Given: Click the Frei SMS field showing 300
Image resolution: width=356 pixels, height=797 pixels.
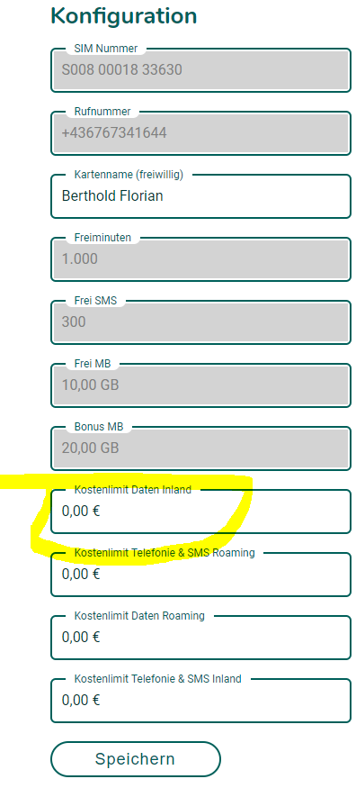Looking at the screenshot, I should [x=200, y=322].
